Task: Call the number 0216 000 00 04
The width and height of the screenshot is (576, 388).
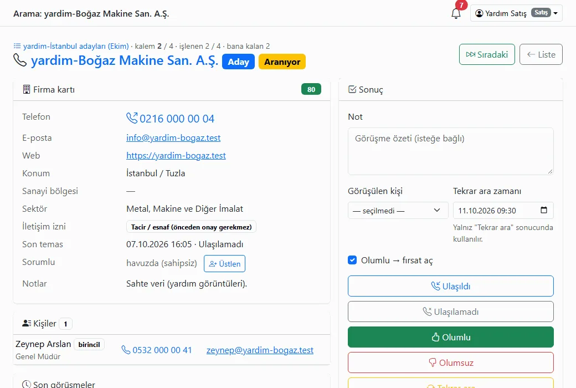Action: pyautogui.click(x=177, y=119)
